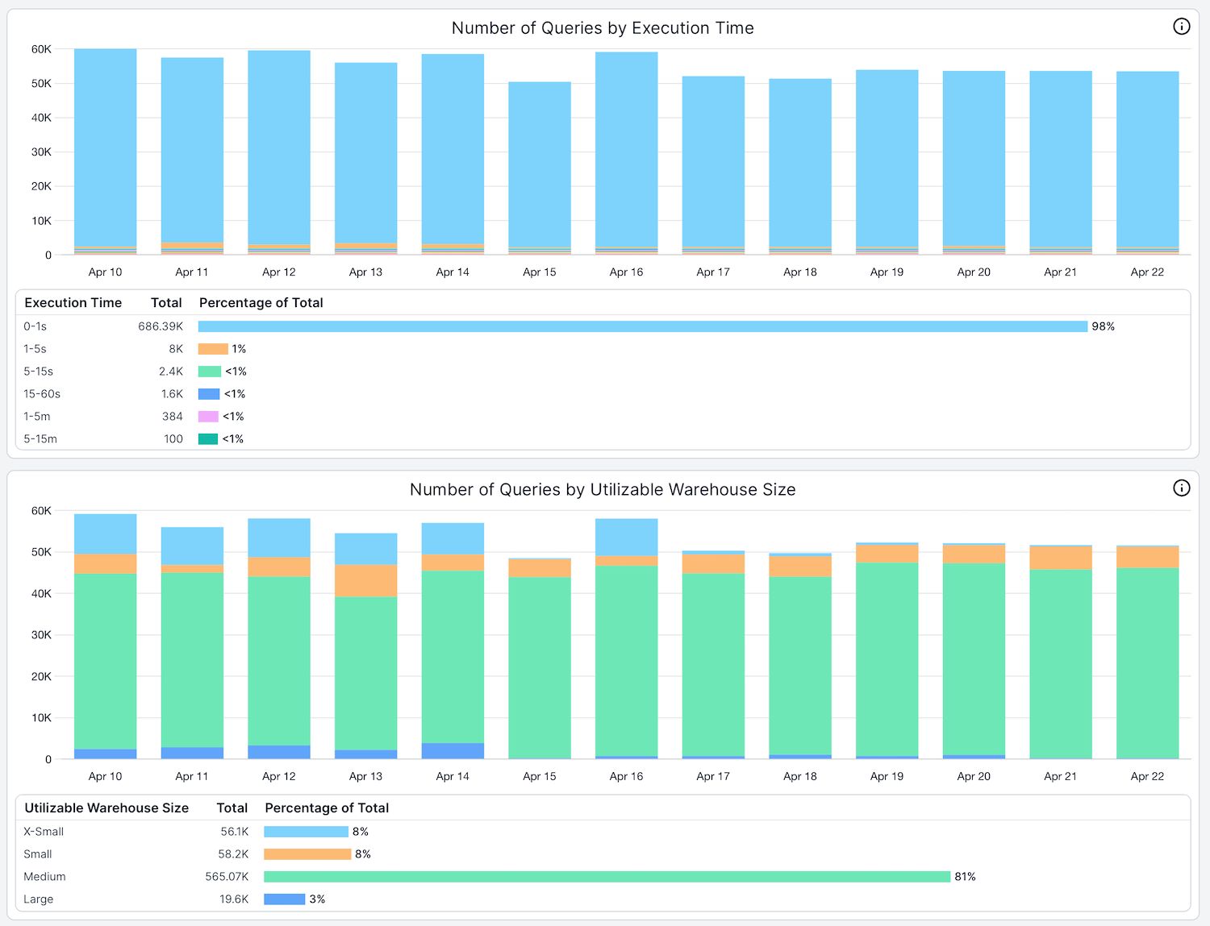1210x926 pixels.
Task: Select the Apr 22 bar in Execution Time chart
Action: pos(1148,163)
